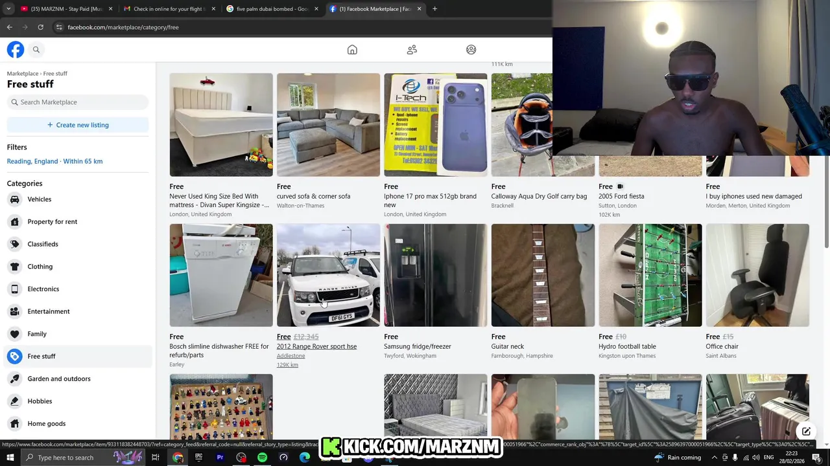Change location Reading, England filter
830x466 pixels.
(54, 161)
